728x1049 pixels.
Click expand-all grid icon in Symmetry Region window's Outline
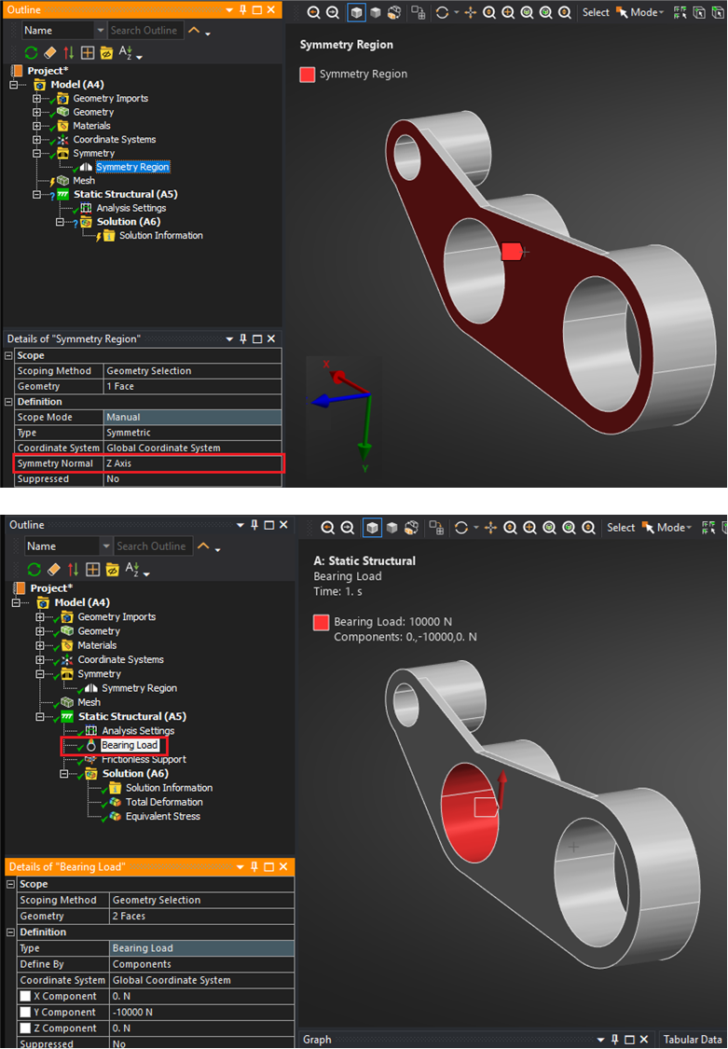coord(88,53)
